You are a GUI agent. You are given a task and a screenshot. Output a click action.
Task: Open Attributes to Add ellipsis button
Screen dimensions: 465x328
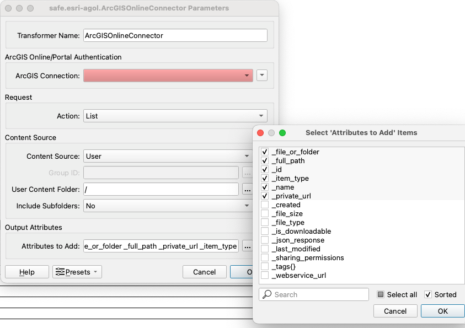pos(247,246)
